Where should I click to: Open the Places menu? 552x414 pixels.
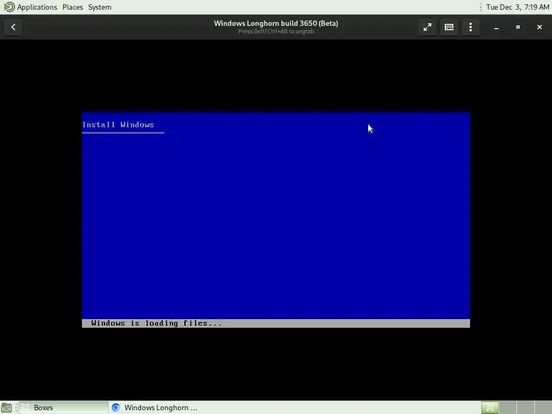[73, 7]
